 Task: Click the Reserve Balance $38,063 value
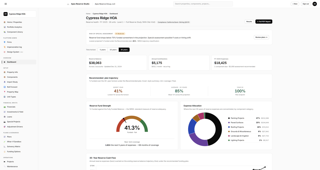(95, 63)
